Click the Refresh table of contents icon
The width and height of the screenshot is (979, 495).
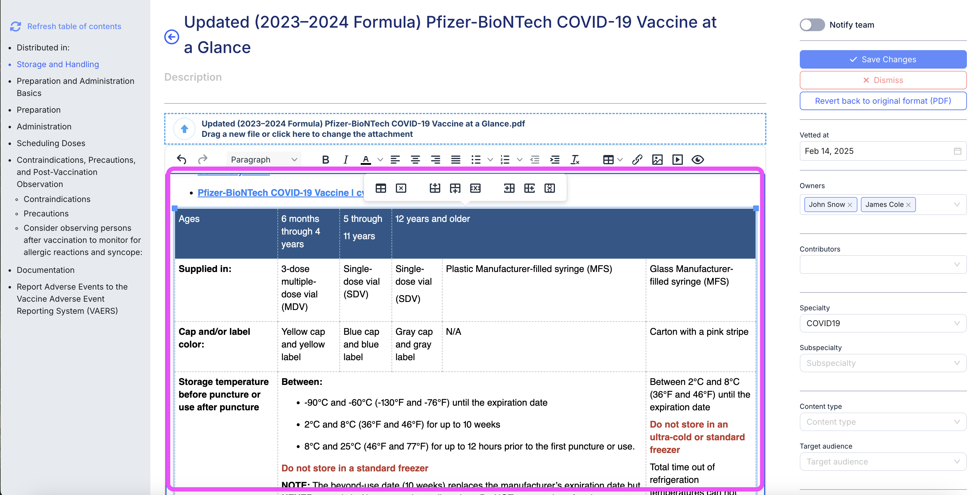pos(16,26)
